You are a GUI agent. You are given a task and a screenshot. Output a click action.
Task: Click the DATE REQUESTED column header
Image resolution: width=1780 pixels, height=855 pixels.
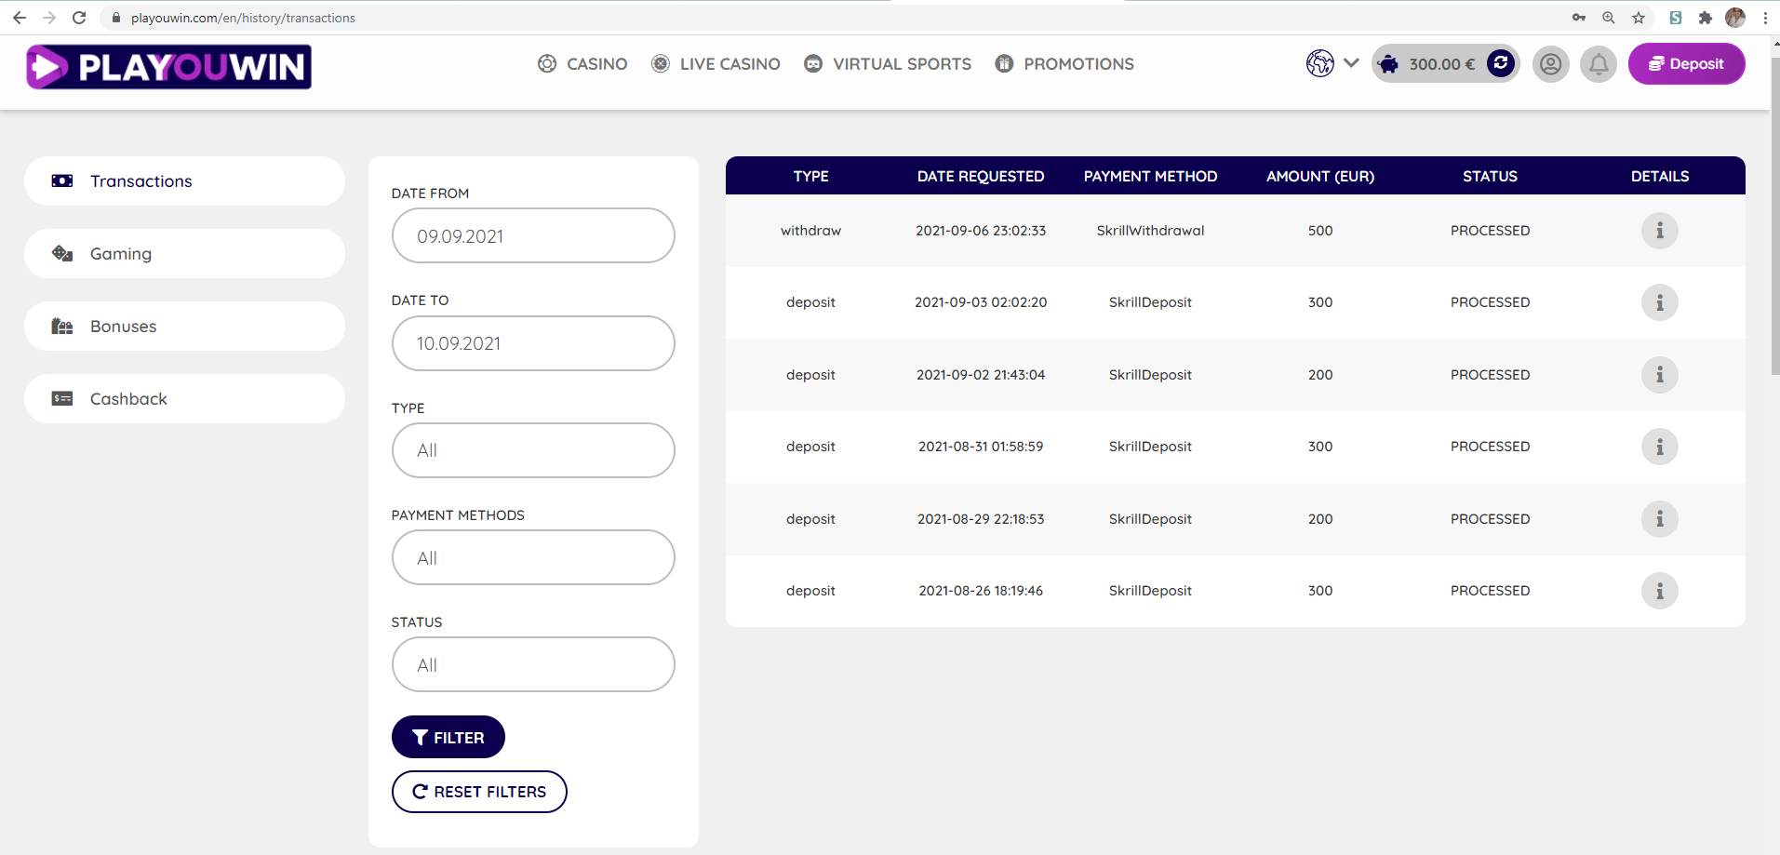click(981, 176)
